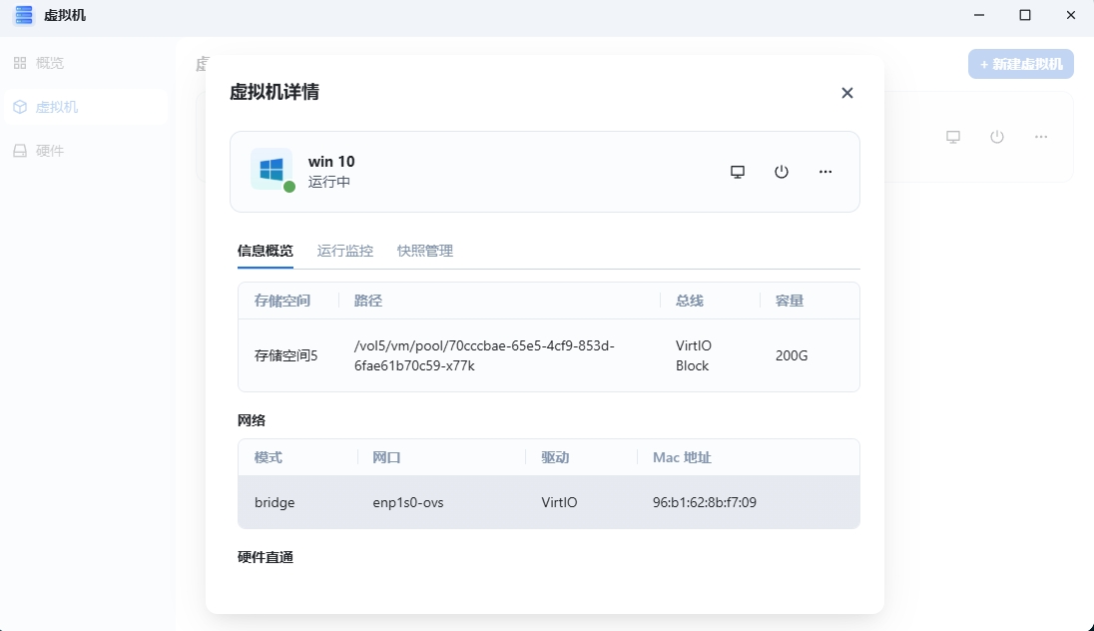1094x631 pixels.
Task: Switch to the 信息概览 tab
Action: tap(266, 251)
